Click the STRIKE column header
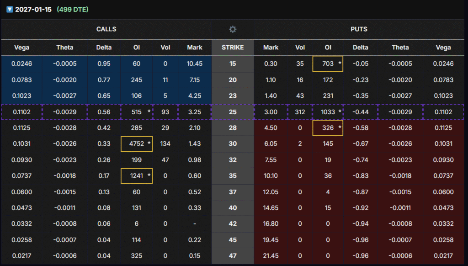 233,48
